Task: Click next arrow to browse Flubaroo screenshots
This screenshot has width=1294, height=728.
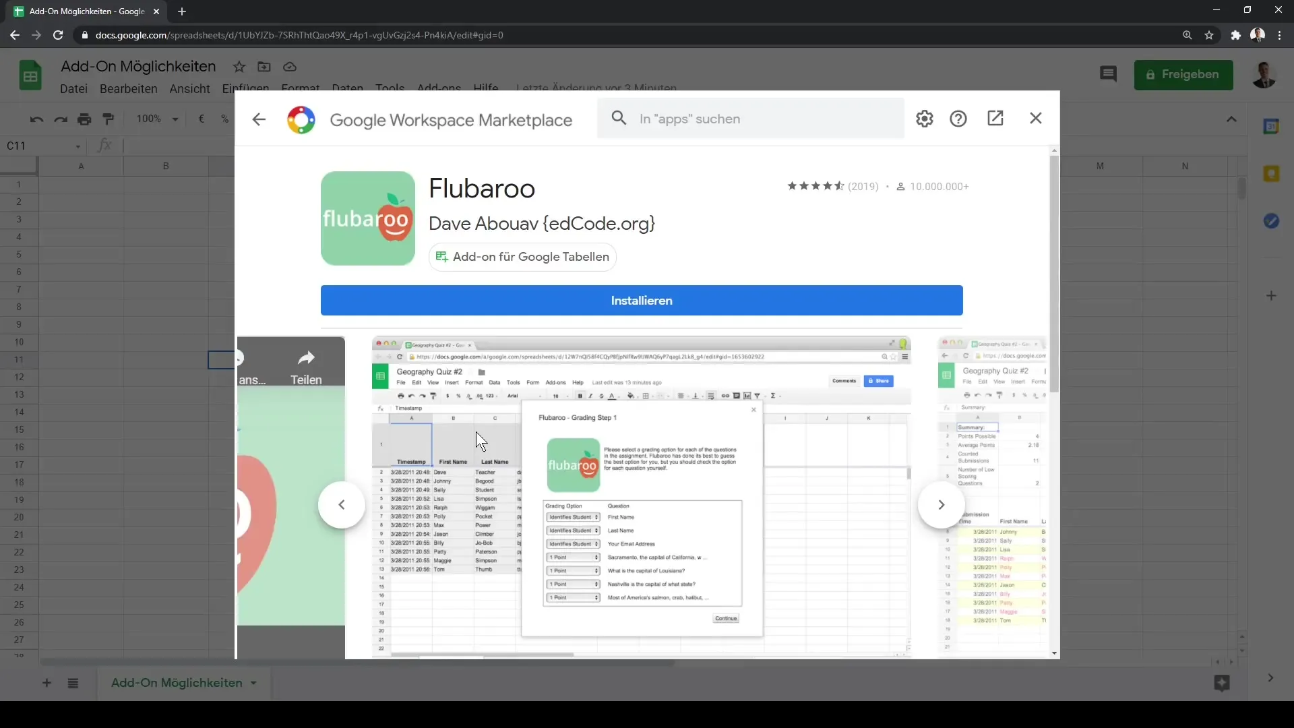Action: coord(941,504)
